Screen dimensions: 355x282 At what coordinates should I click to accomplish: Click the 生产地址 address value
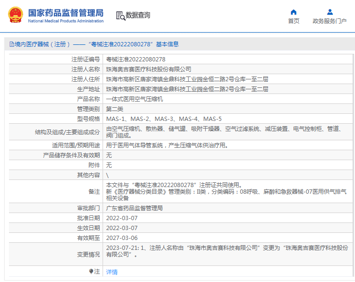click(x=187, y=89)
